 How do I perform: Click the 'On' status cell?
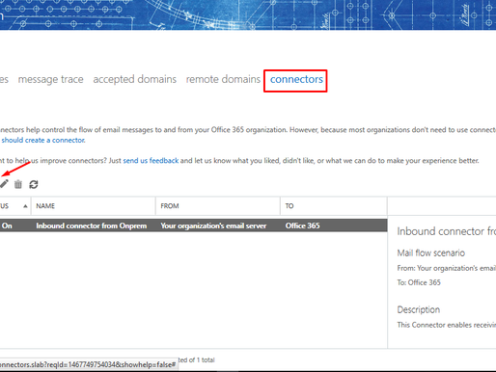click(x=7, y=226)
